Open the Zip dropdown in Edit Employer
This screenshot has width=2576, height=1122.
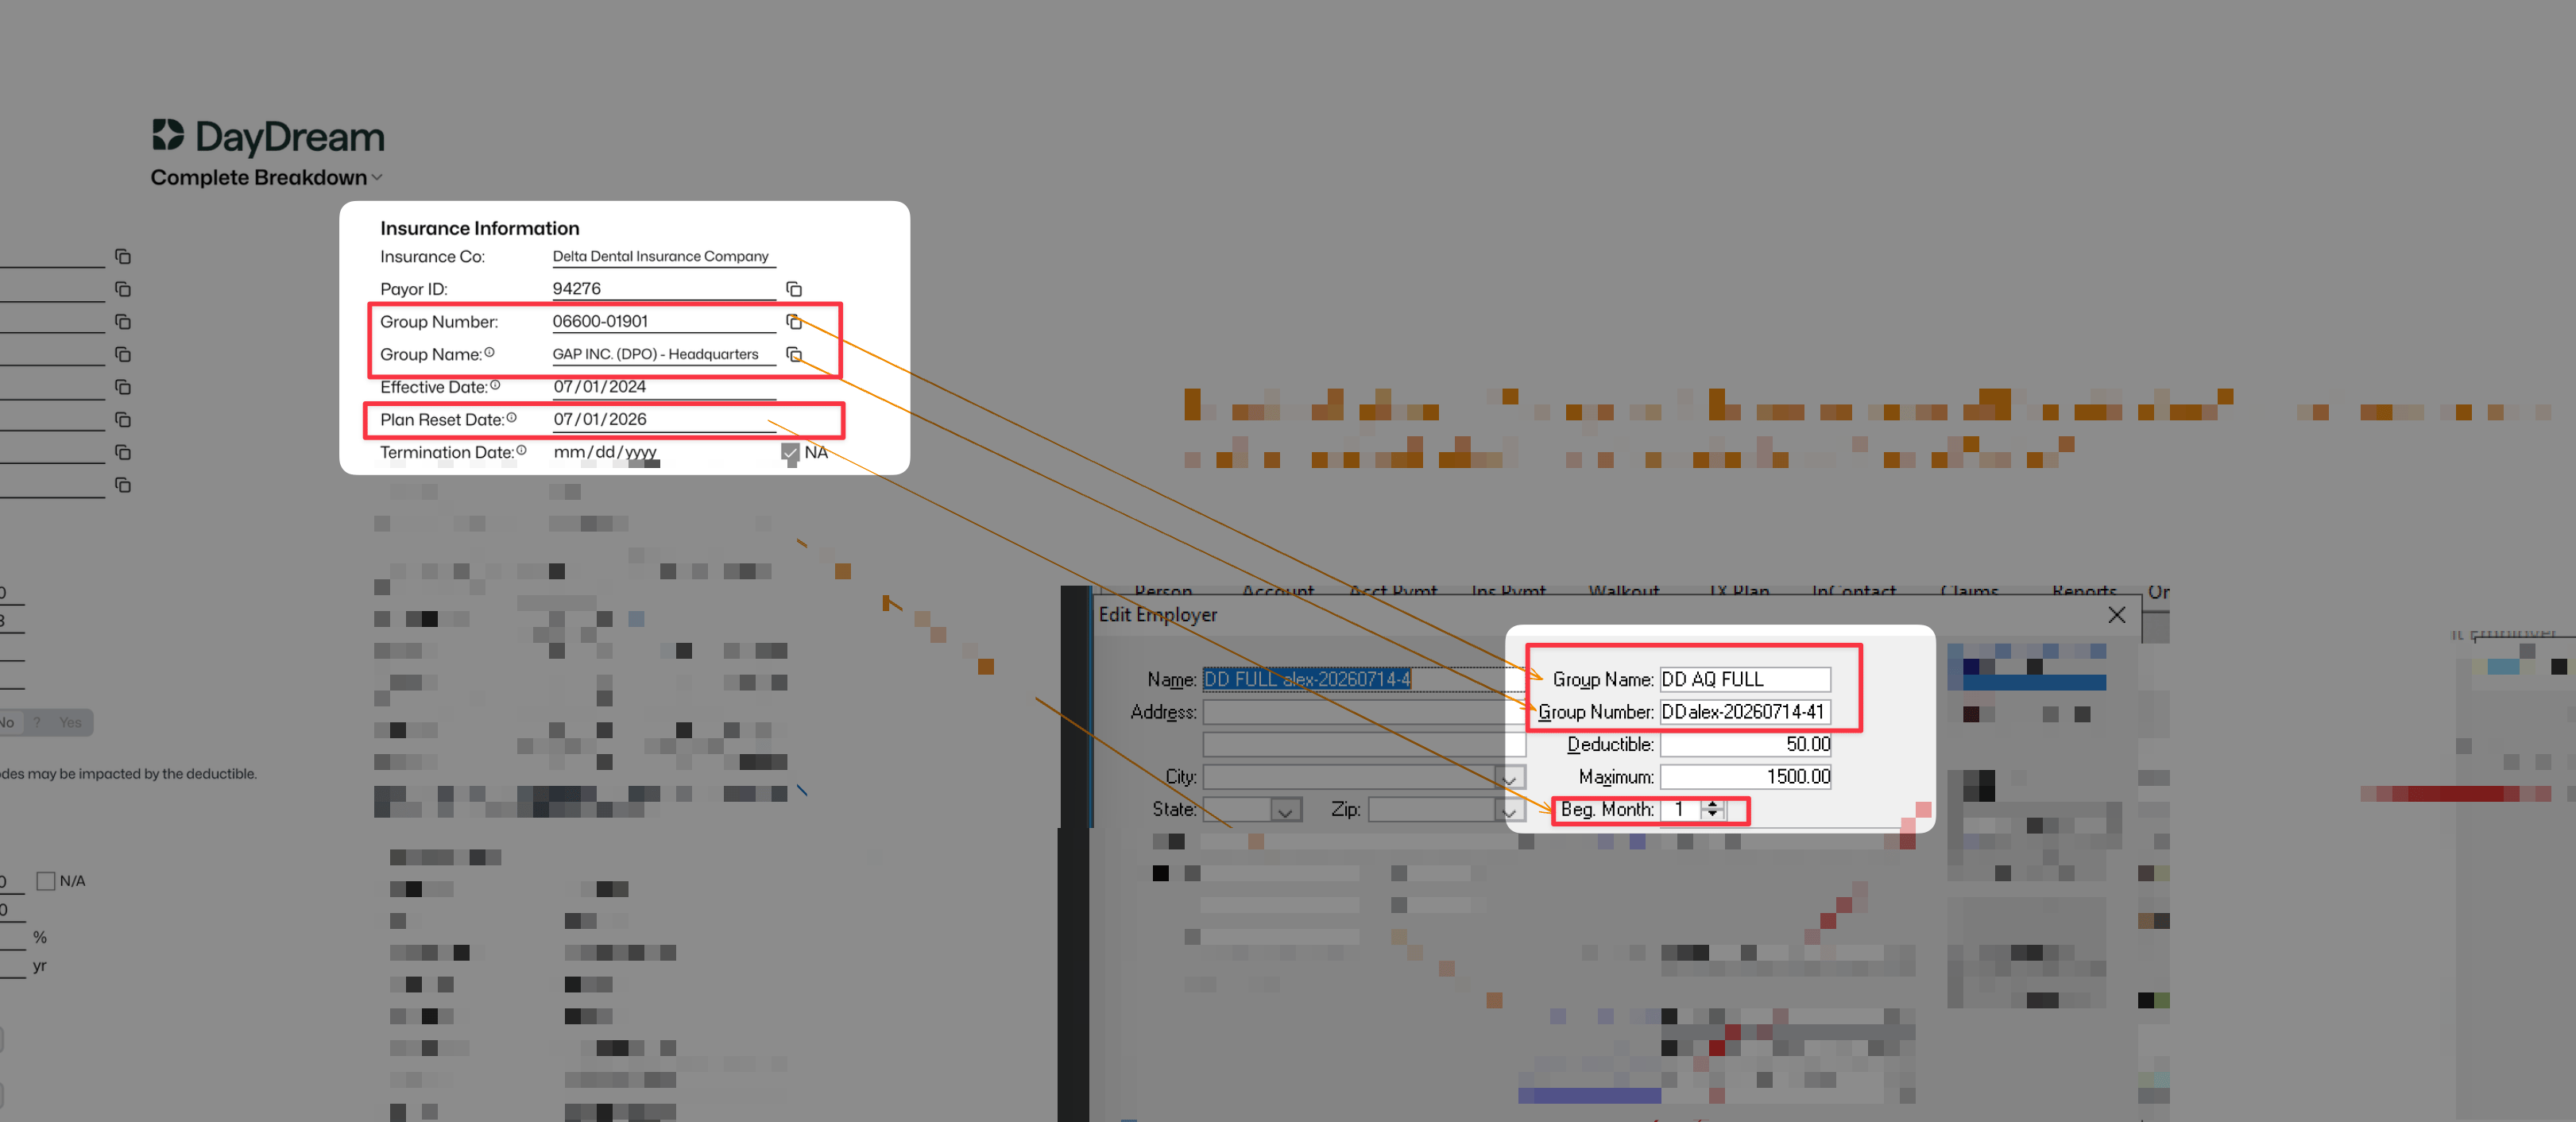coord(1509,811)
